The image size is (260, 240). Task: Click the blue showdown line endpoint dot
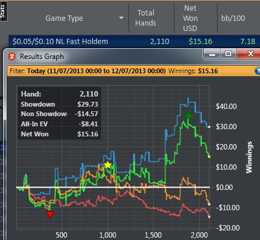[209, 127]
